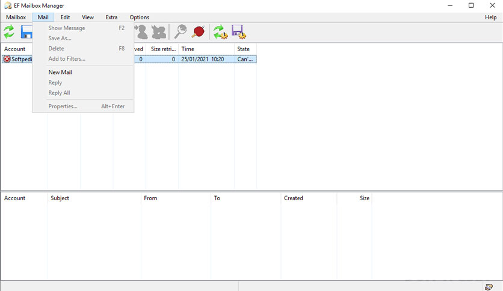
Task: Sort messages by the Size column header
Action: pyautogui.click(x=354, y=198)
